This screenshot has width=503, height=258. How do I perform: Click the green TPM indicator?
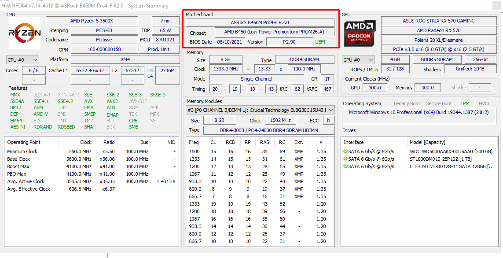(x=465, y=103)
